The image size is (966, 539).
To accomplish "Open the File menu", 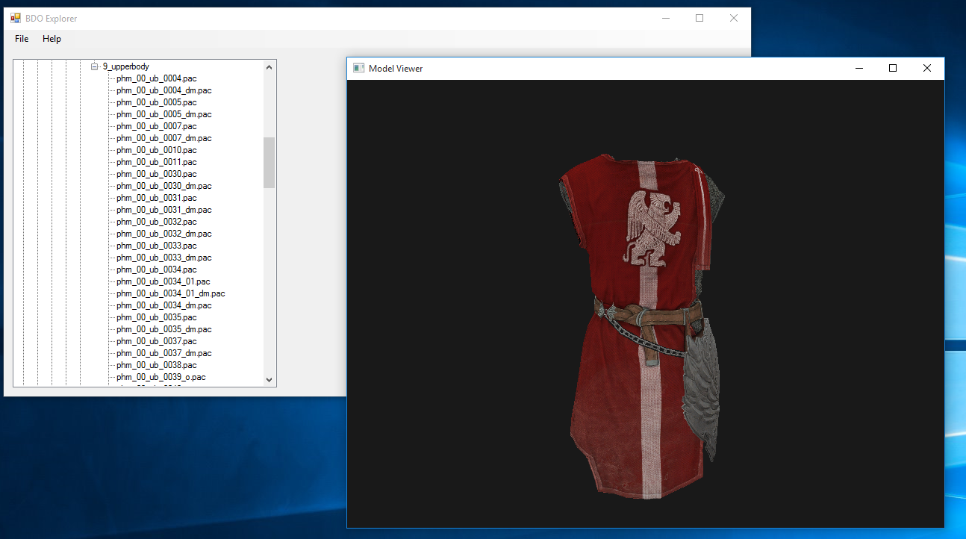I will (22, 39).
